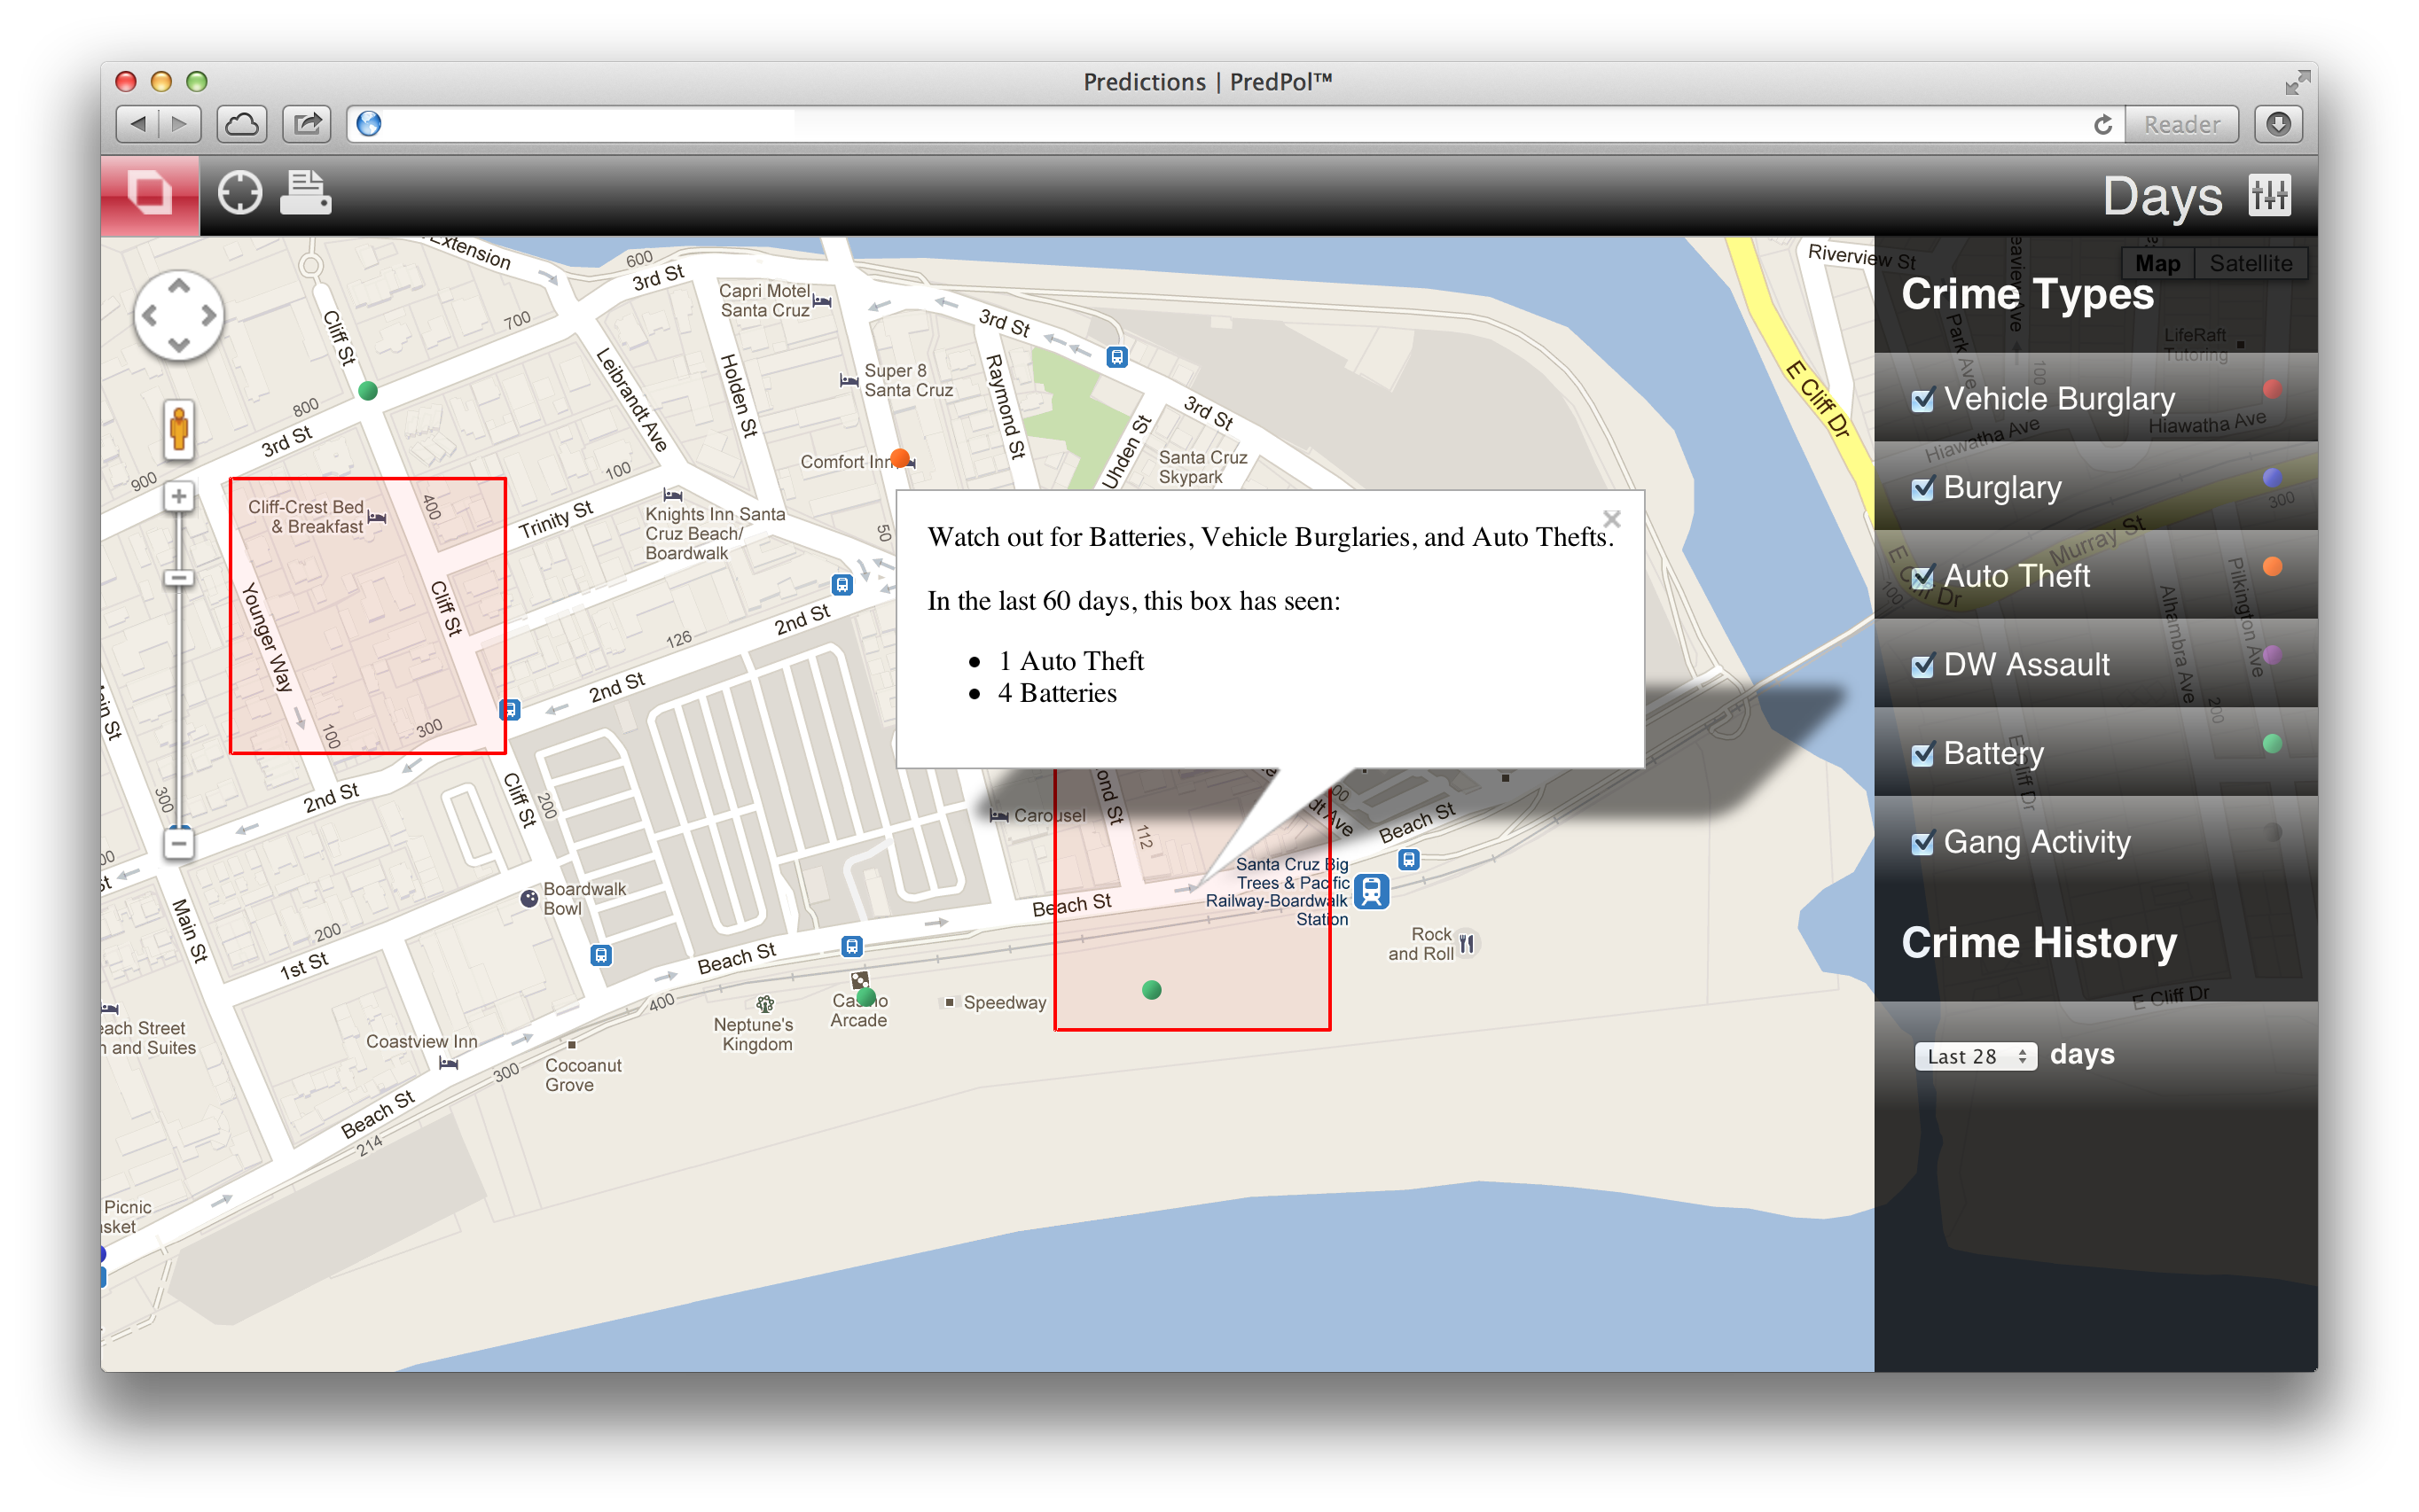Click the browser forward arrow

[180, 124]
